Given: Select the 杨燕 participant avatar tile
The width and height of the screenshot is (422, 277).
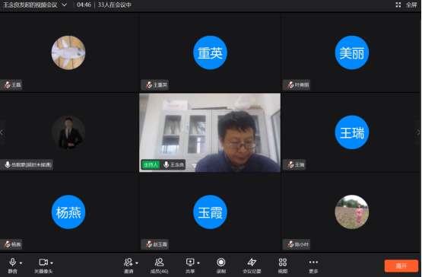Looking at the screenshot, I should pos(68,212).
